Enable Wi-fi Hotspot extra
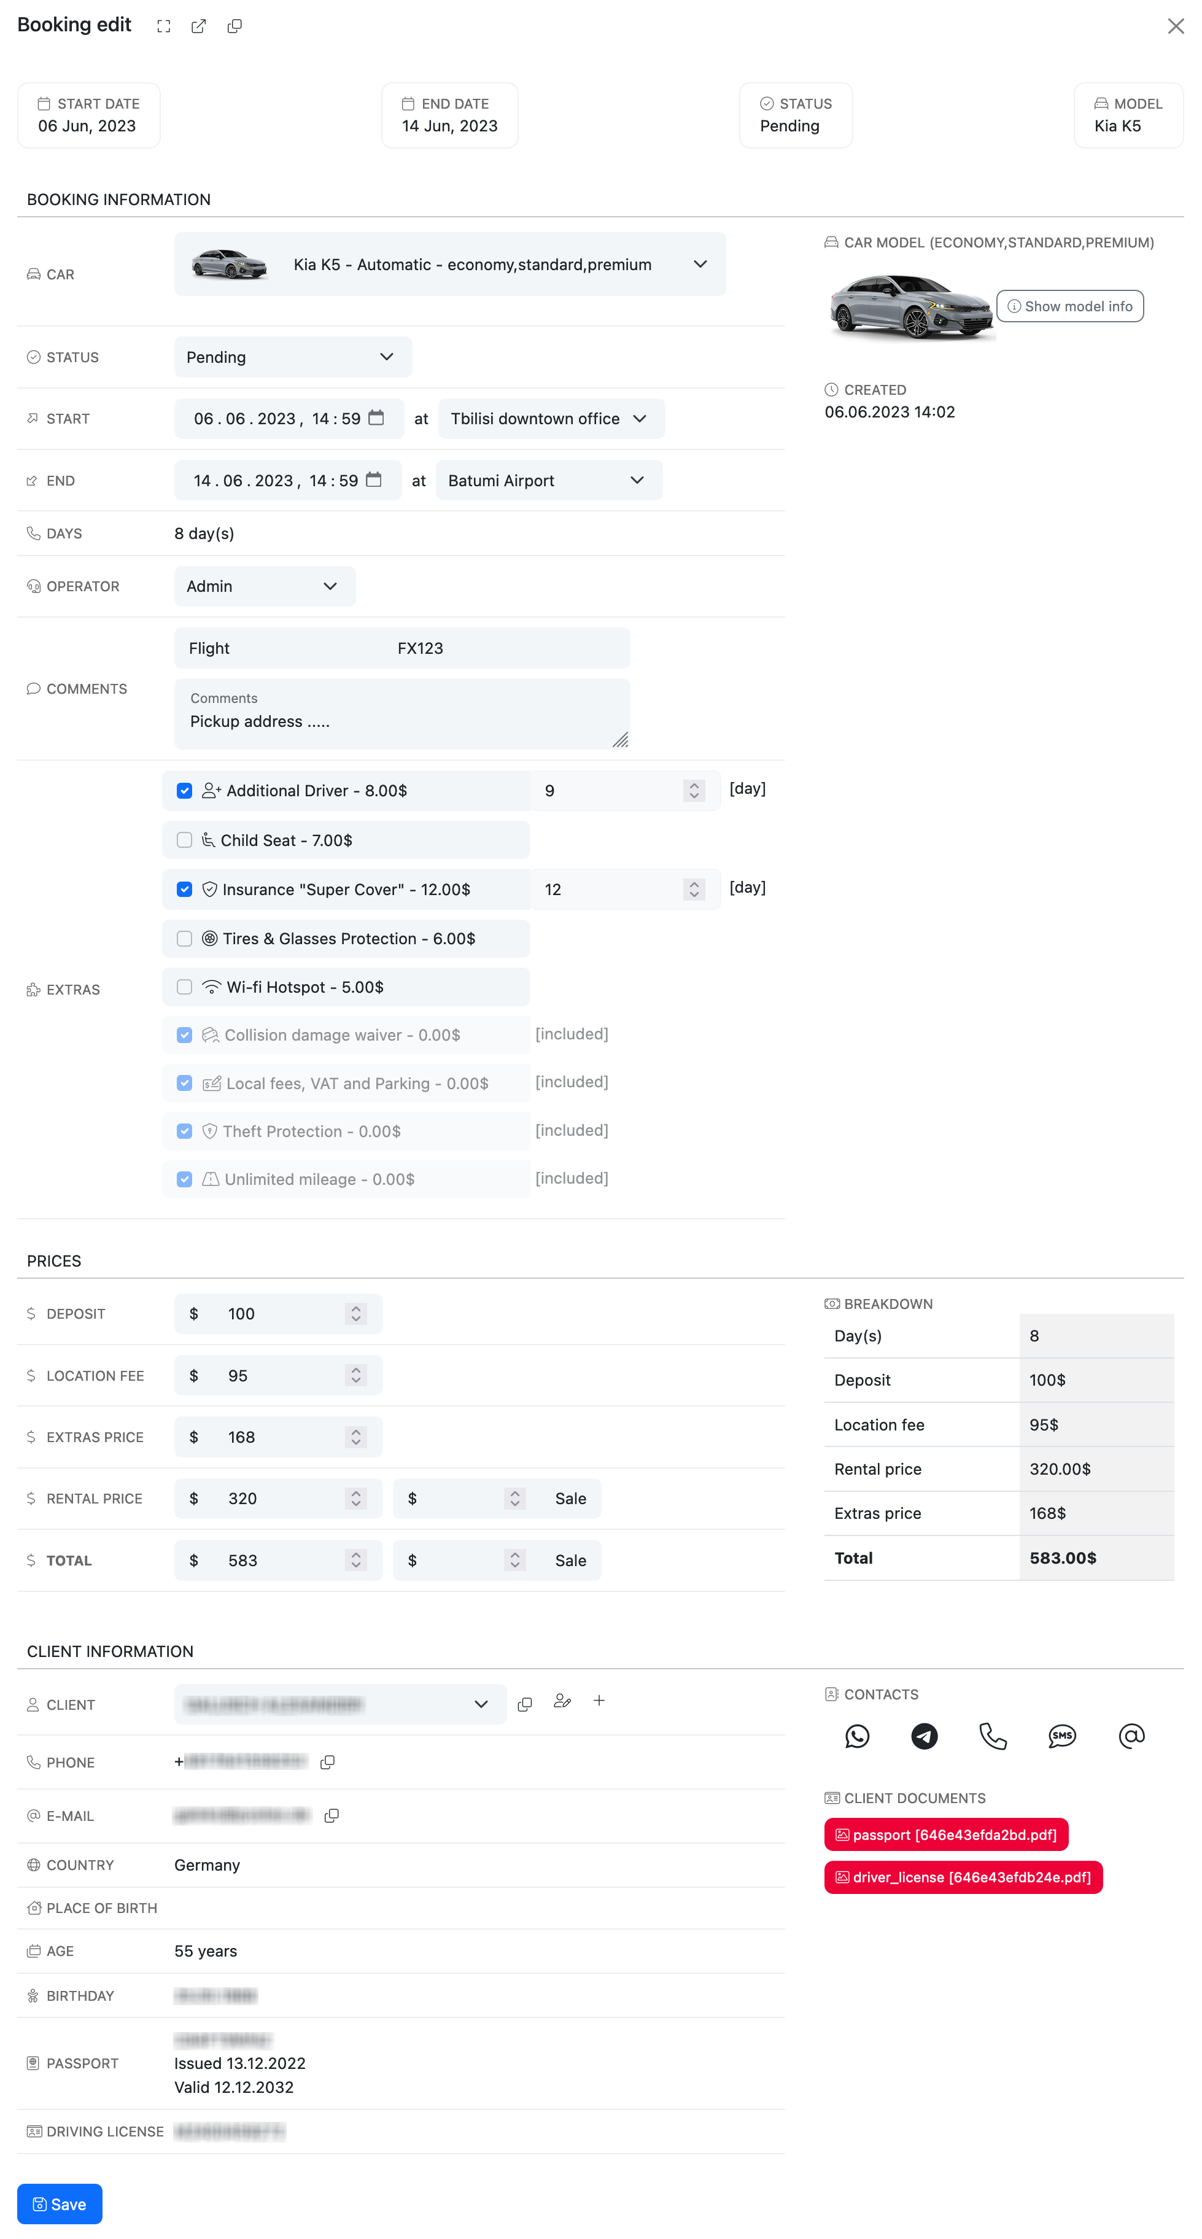 coord(184,987)
